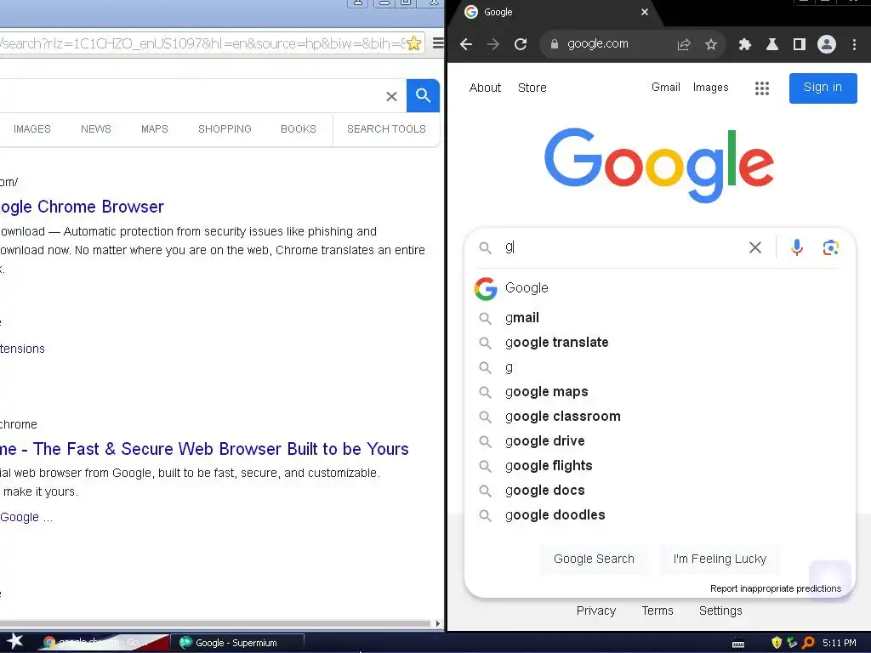Reload the google.com page
Image resolution: width=871 pixels, height=653 pixels.
click(521, 44)
